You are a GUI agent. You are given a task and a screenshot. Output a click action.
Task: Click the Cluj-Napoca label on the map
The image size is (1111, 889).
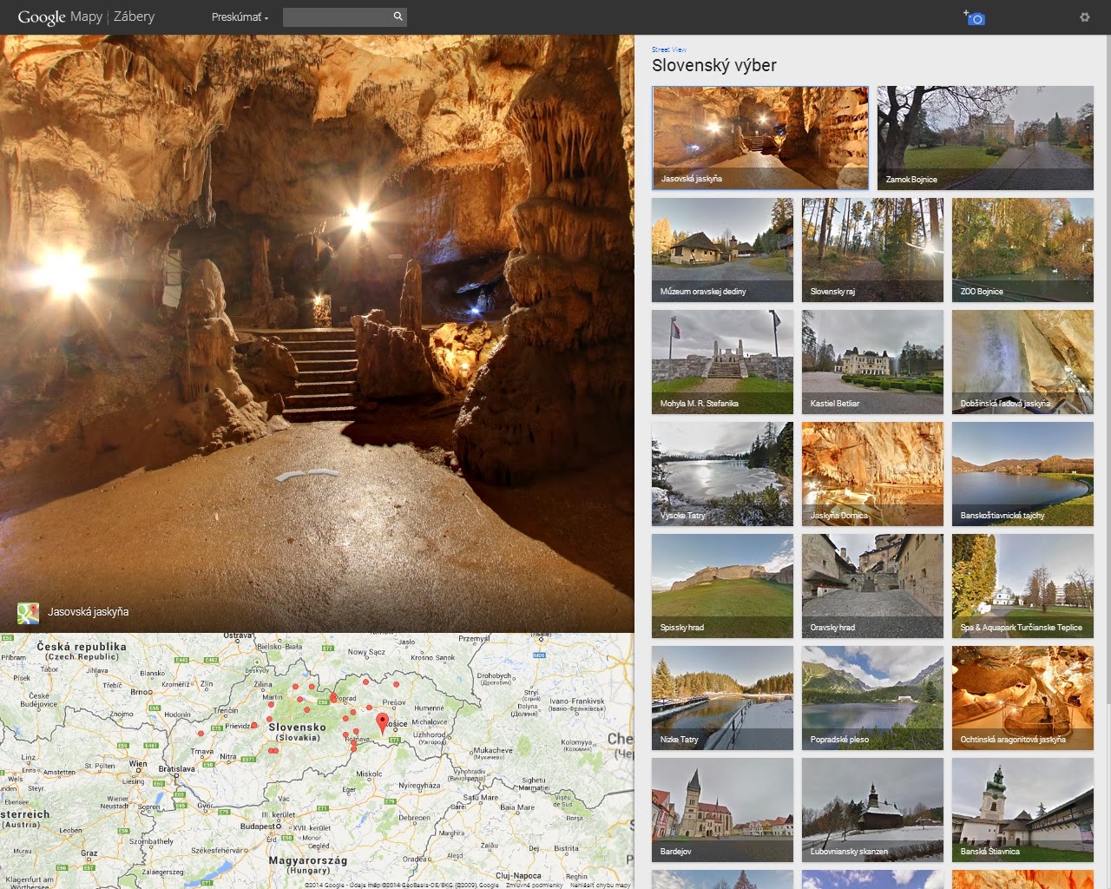tap(518, 876)
